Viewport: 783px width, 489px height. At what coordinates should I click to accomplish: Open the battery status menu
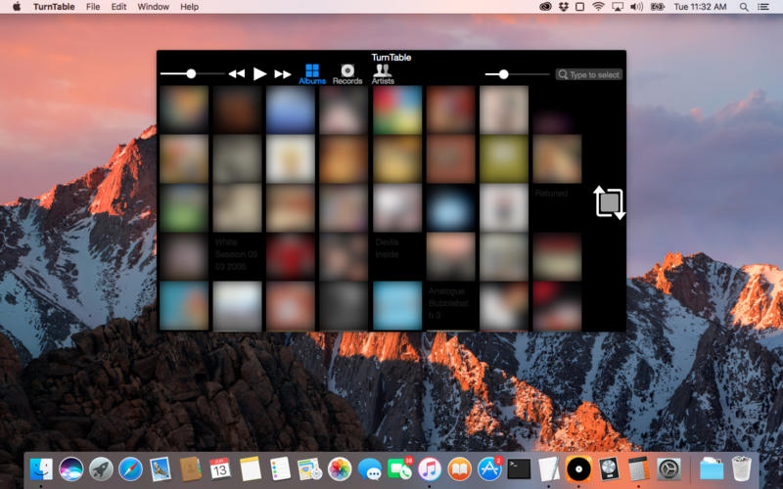point(658,7)
